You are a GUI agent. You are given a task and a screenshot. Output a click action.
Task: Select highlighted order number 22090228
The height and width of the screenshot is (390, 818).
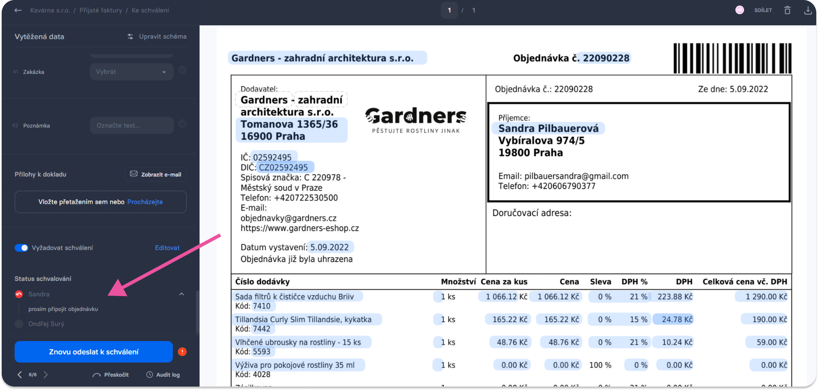tap(604, 58)
